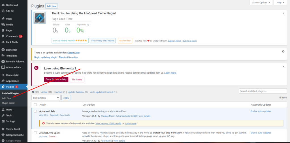Screen dimensions: 290x143
Task: Open the LiteSpeed Support forum link
Action: (x=174, y=41)
